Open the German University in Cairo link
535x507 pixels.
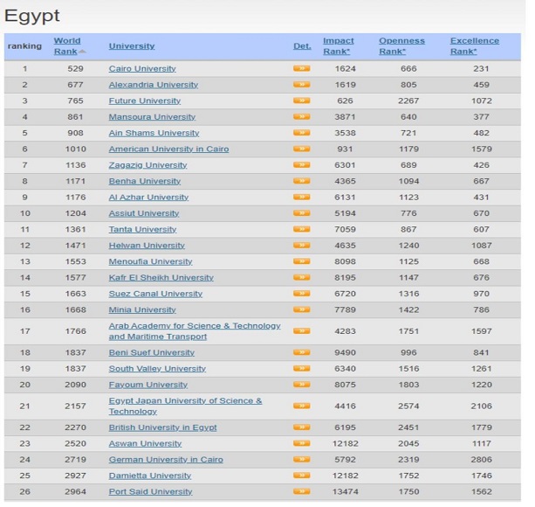point(166,460)
